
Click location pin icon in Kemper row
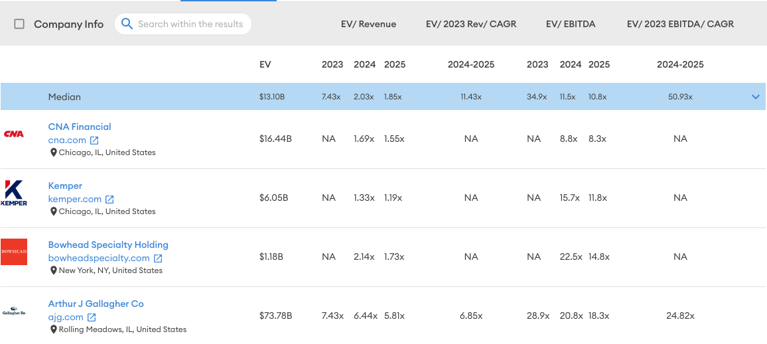tap(54, 211)
